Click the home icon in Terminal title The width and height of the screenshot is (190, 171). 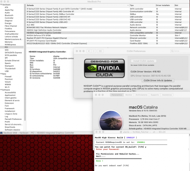click(121, 132)
